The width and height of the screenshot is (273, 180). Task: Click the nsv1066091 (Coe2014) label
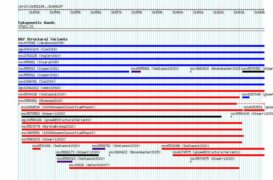(37, 81)
